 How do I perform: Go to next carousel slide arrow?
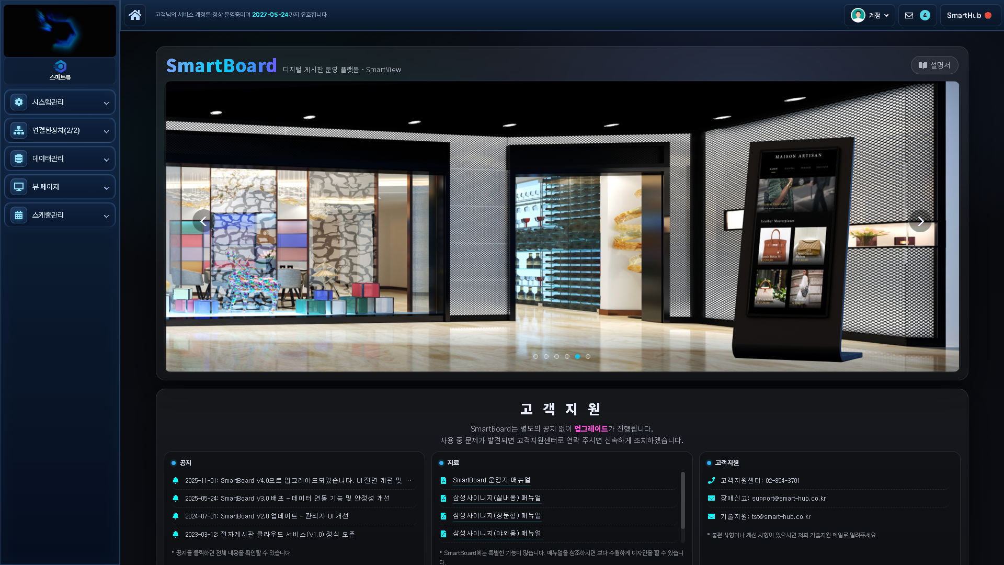(920, 221)
